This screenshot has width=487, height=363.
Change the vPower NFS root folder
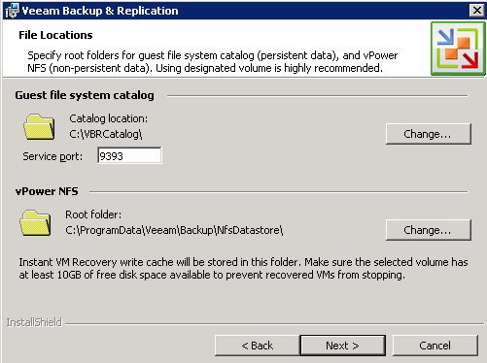[429, 230]
